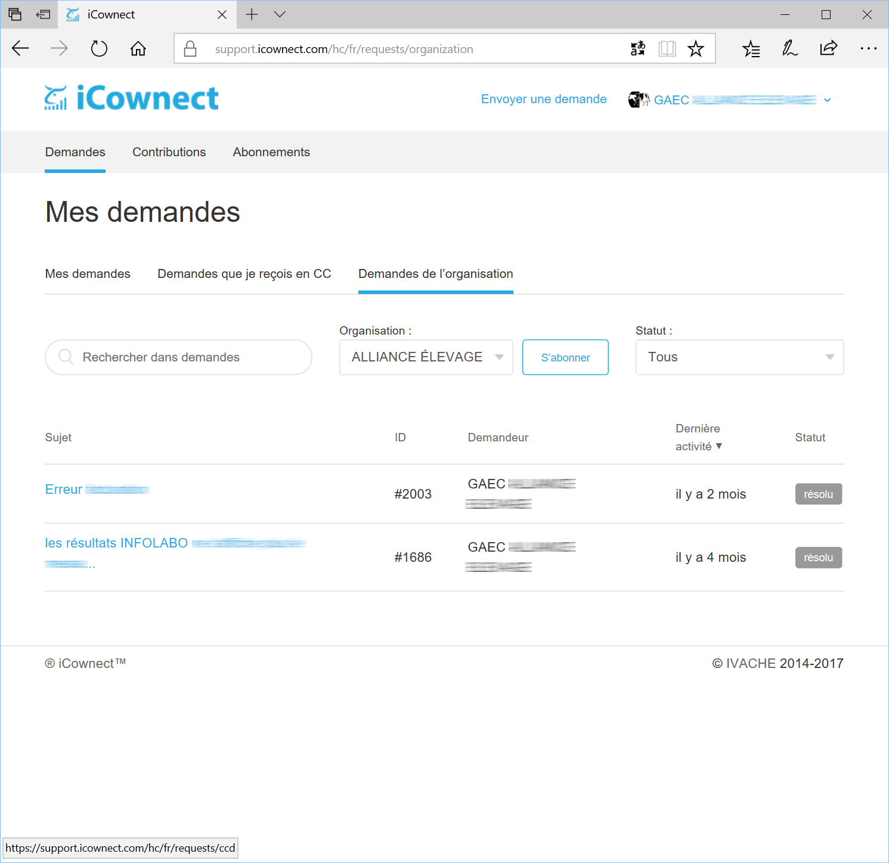
Task: Click 'il y a 4 mois' activity cell
Action: pyautogui.click(x=711, y=557)
